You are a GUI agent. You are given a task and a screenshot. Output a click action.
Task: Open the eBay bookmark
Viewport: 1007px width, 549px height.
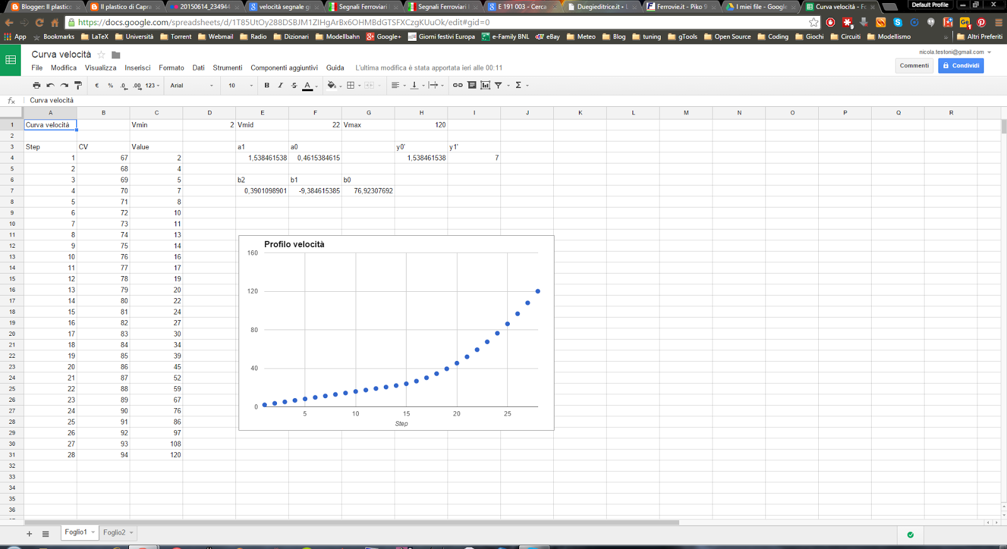[x=548, y=36]
